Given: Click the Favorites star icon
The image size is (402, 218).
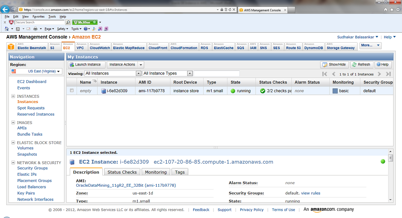Looking at the screenshot, I should [392, 10].
